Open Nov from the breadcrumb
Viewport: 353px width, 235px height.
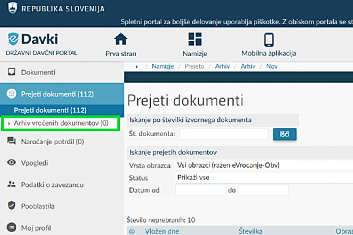point(272,66)
